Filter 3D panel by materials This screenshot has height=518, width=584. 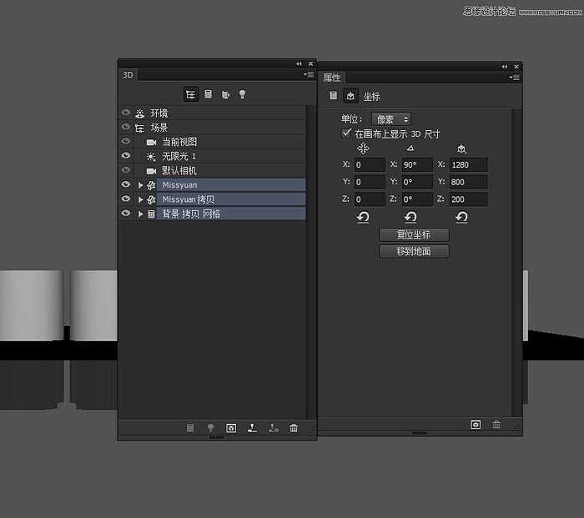coord(225,95)
